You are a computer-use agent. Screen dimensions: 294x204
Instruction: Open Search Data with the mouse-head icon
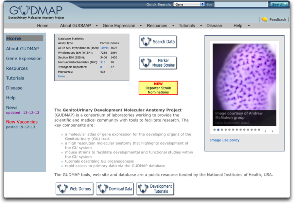[x=158, y=42]
